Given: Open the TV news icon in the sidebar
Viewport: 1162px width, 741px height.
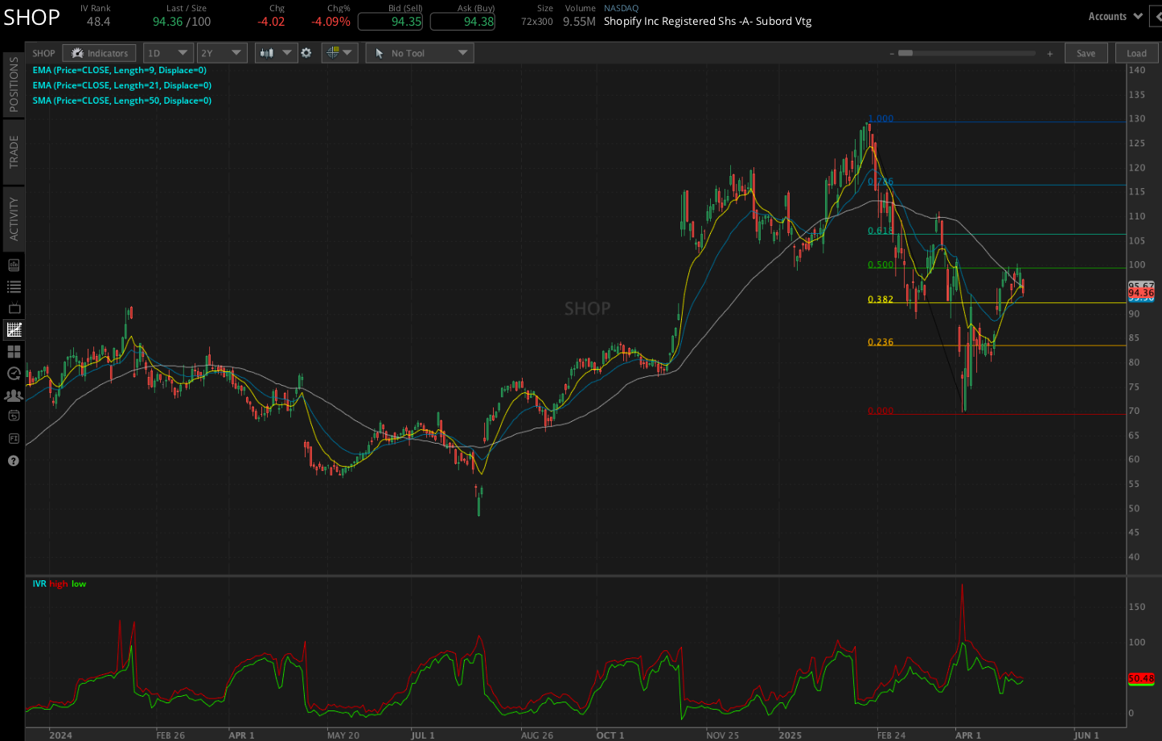Looking at the screenshot, I should tap(14, 309).
